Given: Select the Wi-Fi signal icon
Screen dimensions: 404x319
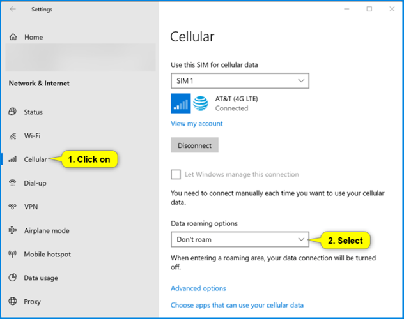Looking at the screenshot, I should pos(13,136).
